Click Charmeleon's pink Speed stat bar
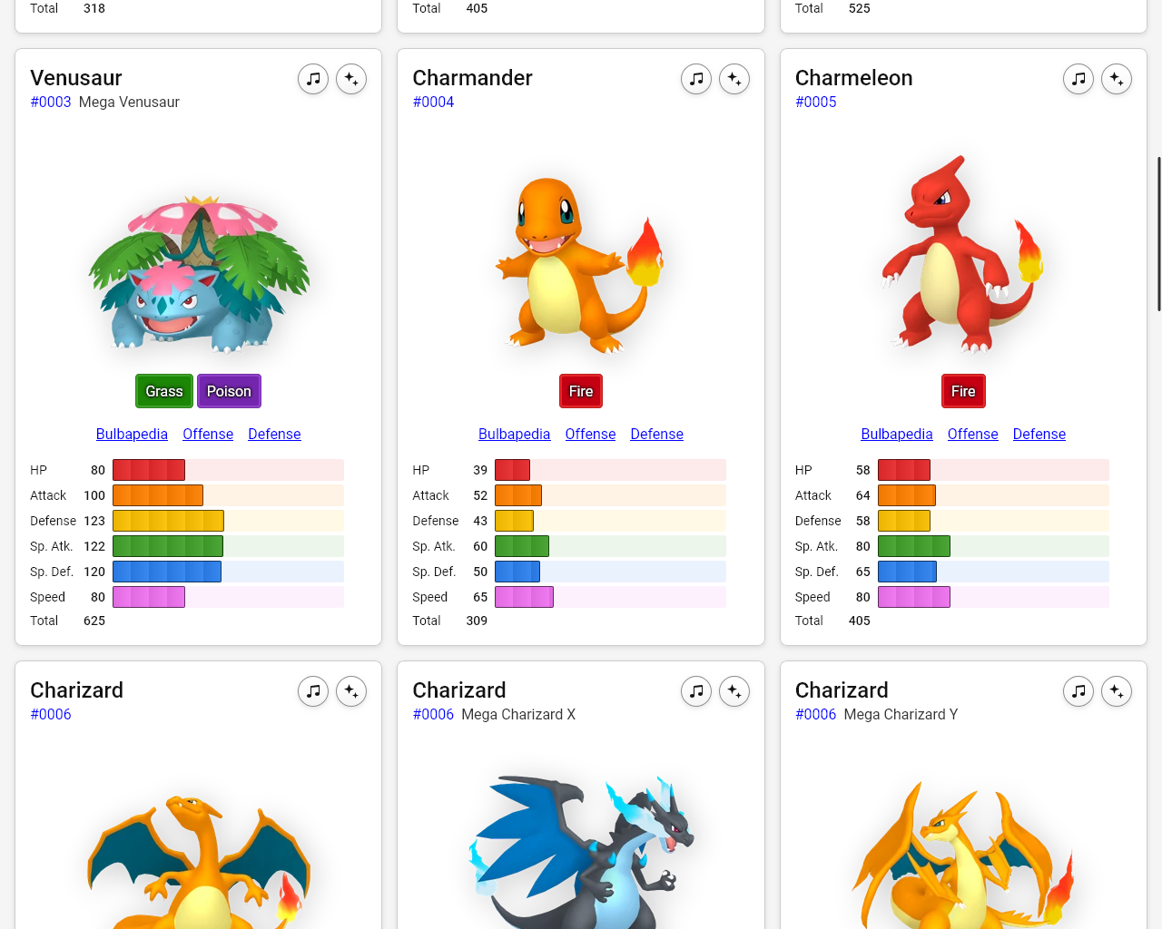 coord(914,597)
